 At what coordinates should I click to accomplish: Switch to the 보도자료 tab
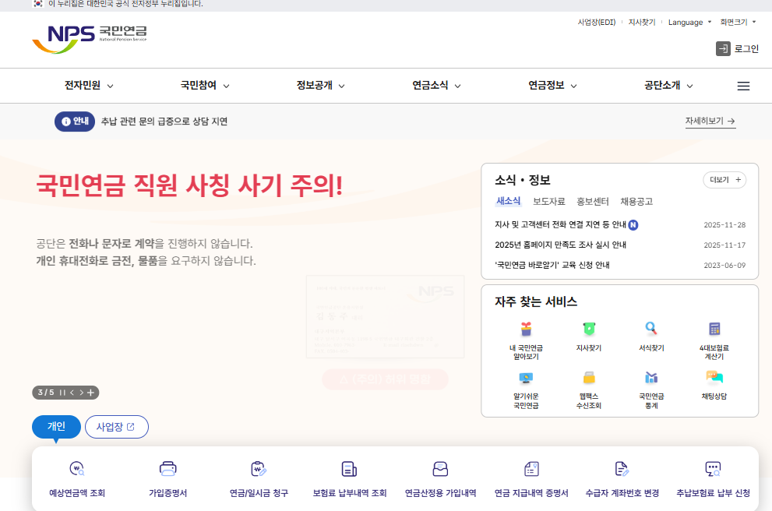point(549,201)
